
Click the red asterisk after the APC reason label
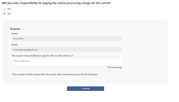pyautogui.click(x=73, y=55)
